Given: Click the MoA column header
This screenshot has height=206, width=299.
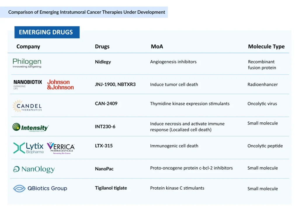Looking at the screenshot, I should 157,46.
